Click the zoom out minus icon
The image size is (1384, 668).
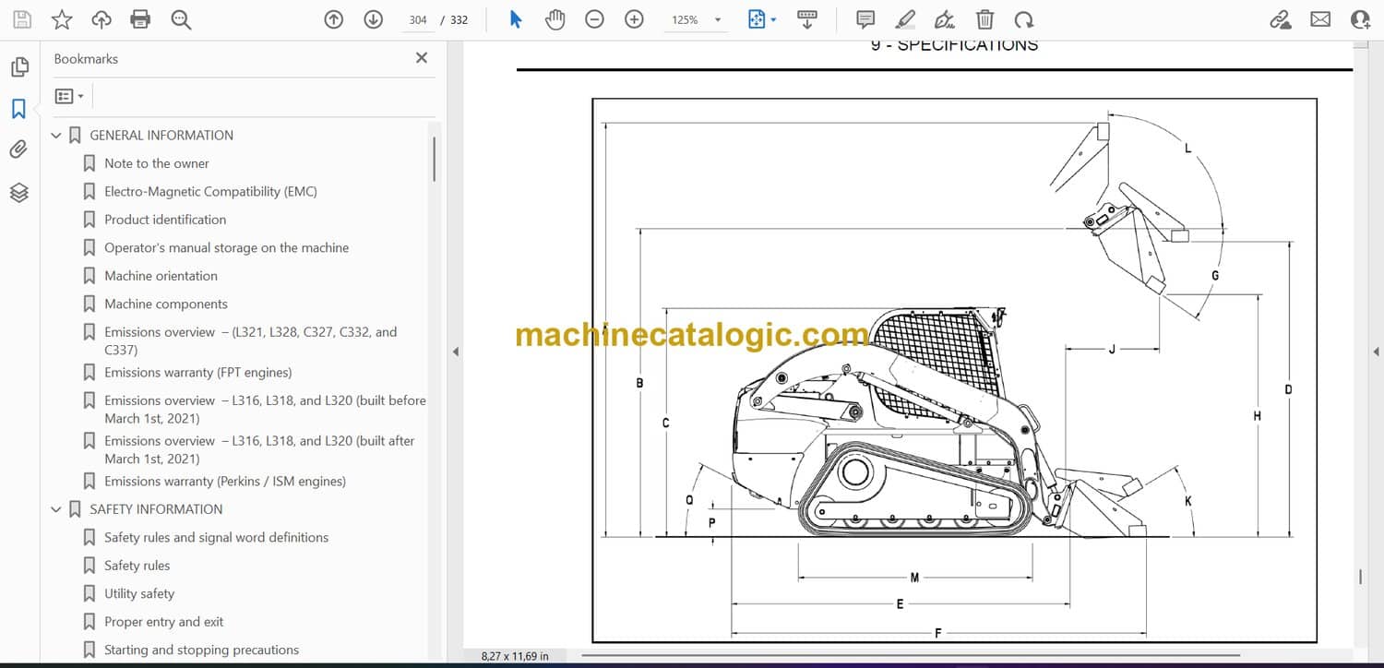click(594, 19)
